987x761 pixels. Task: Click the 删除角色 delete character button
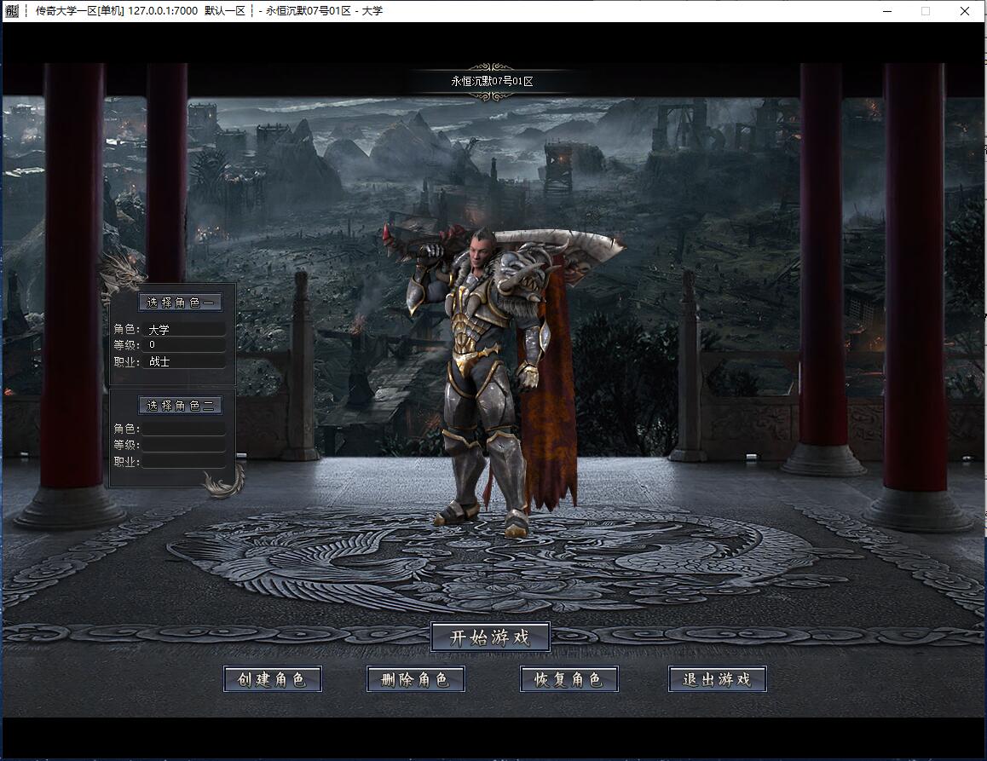tap(415, 679)
